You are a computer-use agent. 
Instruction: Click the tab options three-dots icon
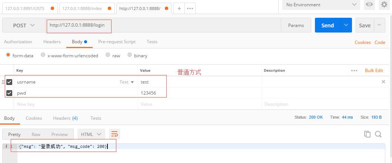(190, 8)
